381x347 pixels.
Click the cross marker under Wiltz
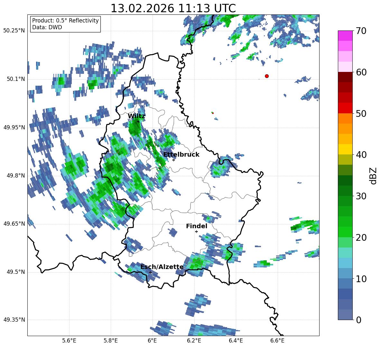click(138, 121)
